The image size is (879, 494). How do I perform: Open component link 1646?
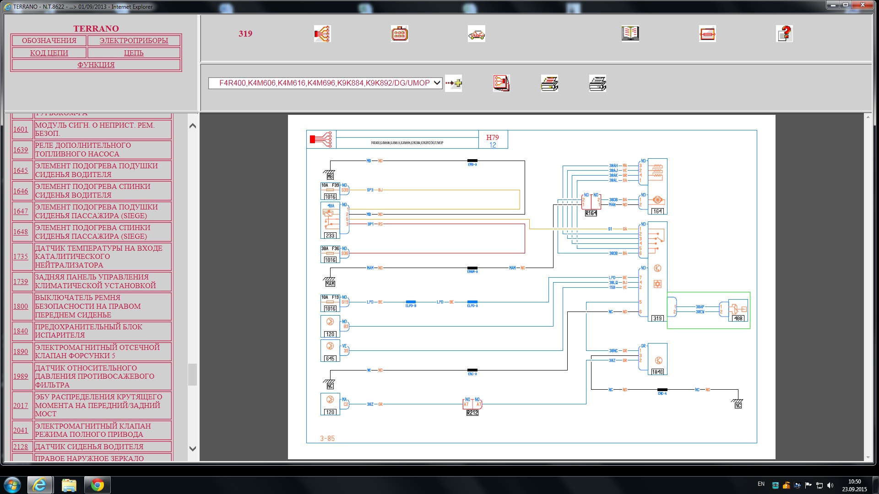[21, 191]
